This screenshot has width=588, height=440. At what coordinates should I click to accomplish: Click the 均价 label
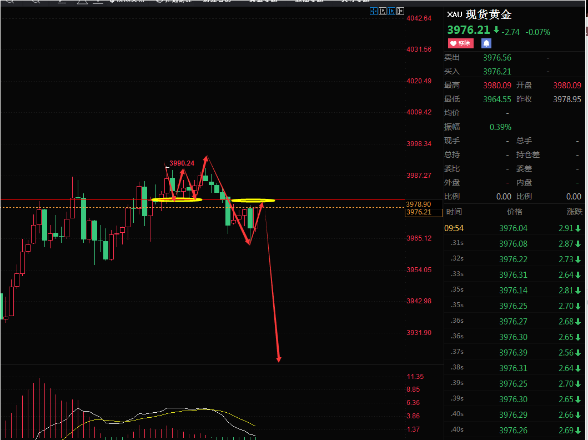click(452, 113)
